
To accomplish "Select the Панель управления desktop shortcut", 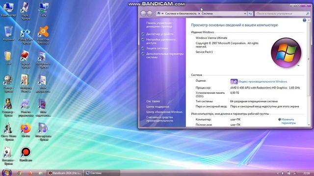I will [x=26, y=108].
